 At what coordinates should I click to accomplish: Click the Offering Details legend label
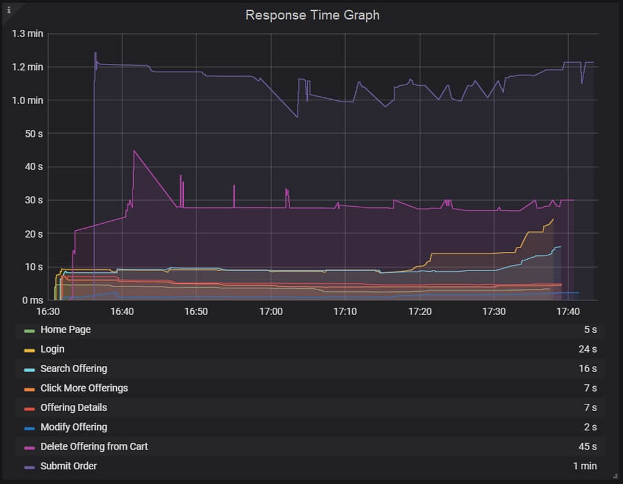pyautogui.click(x=74, y=407)
